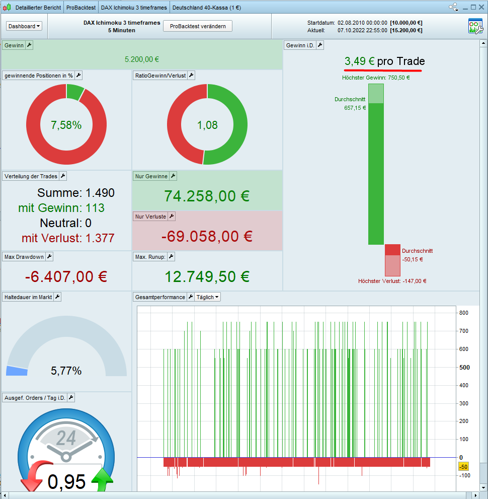Click the 5.200,00 € profit value
Screen dimensions: 488x499
[142, 59]
